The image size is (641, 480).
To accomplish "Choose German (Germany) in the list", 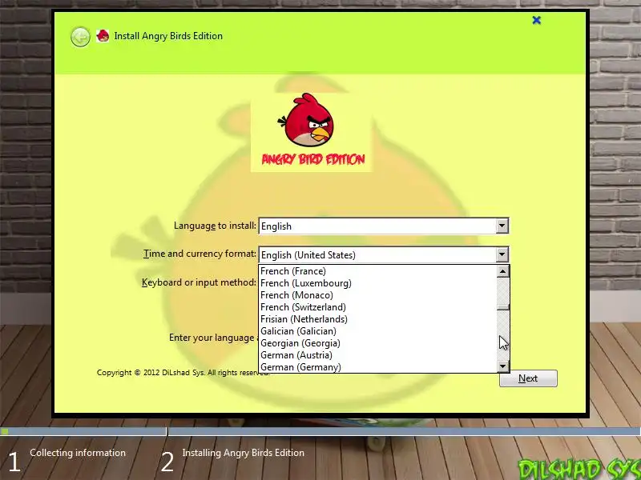I will pyautogui.click(x=377, y=367).
